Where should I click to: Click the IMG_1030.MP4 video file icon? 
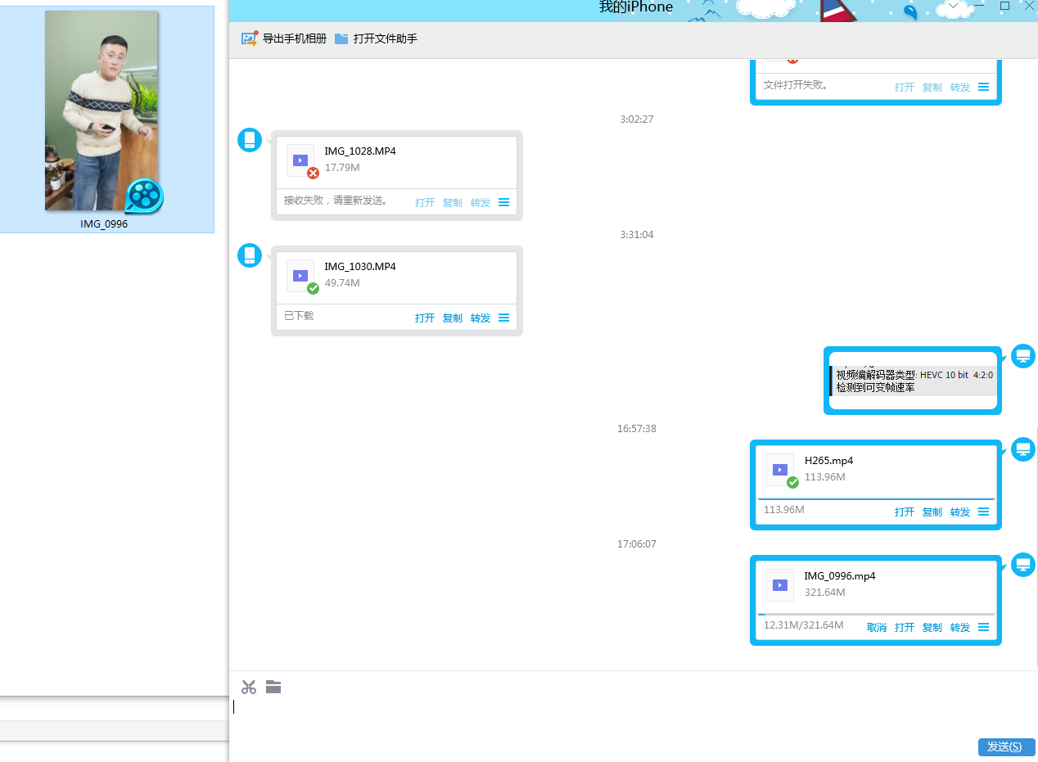click(x=300, y=276)
